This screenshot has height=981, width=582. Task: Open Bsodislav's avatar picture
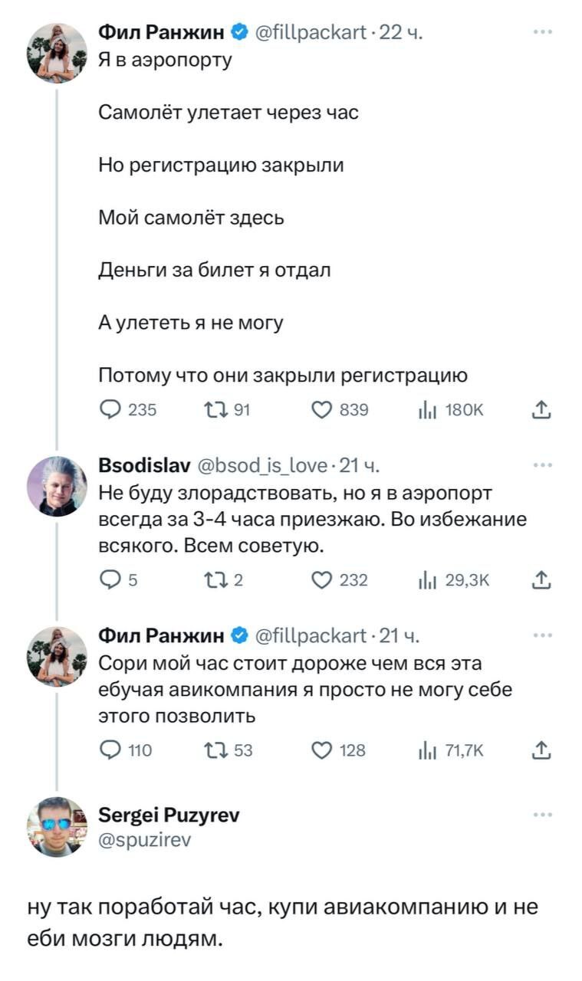pyautogui.click(x=57, y=486)
